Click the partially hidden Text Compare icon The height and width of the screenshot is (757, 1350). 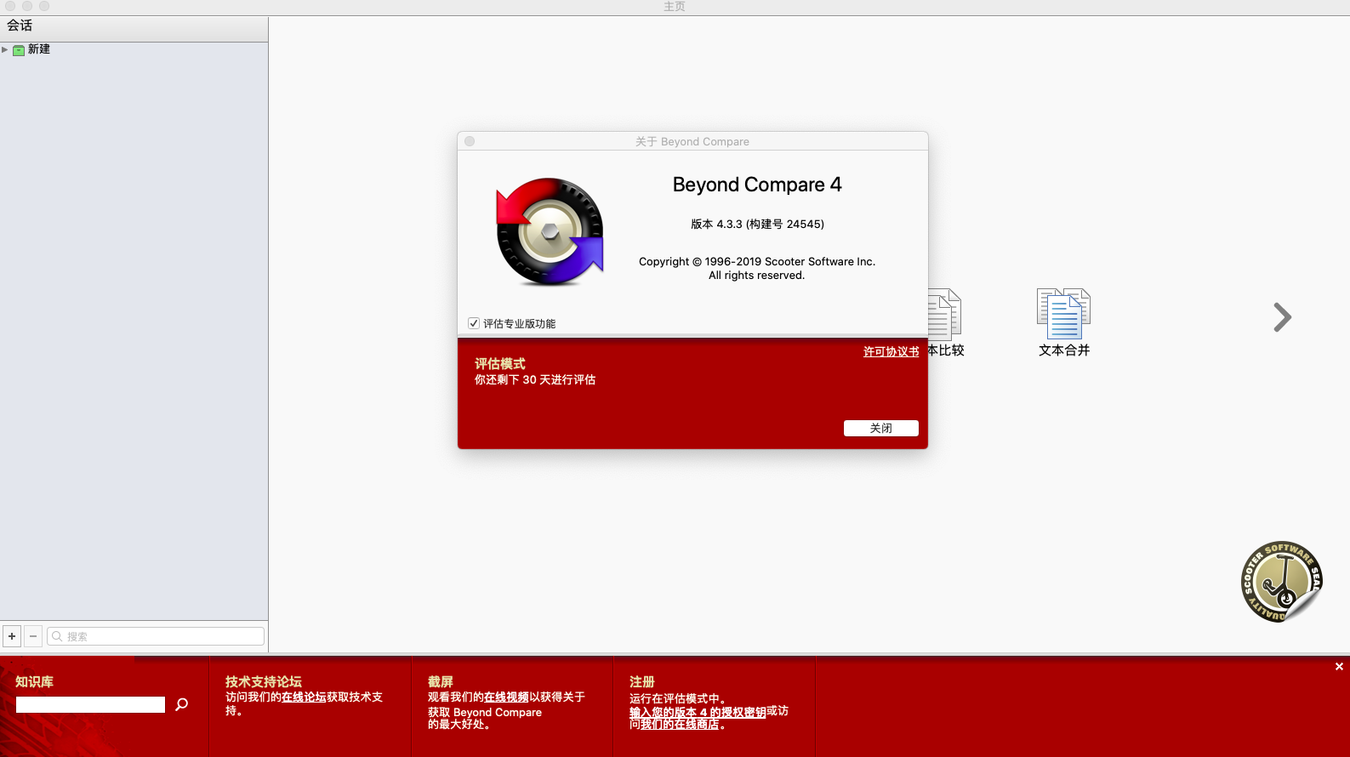coord(945,322)
